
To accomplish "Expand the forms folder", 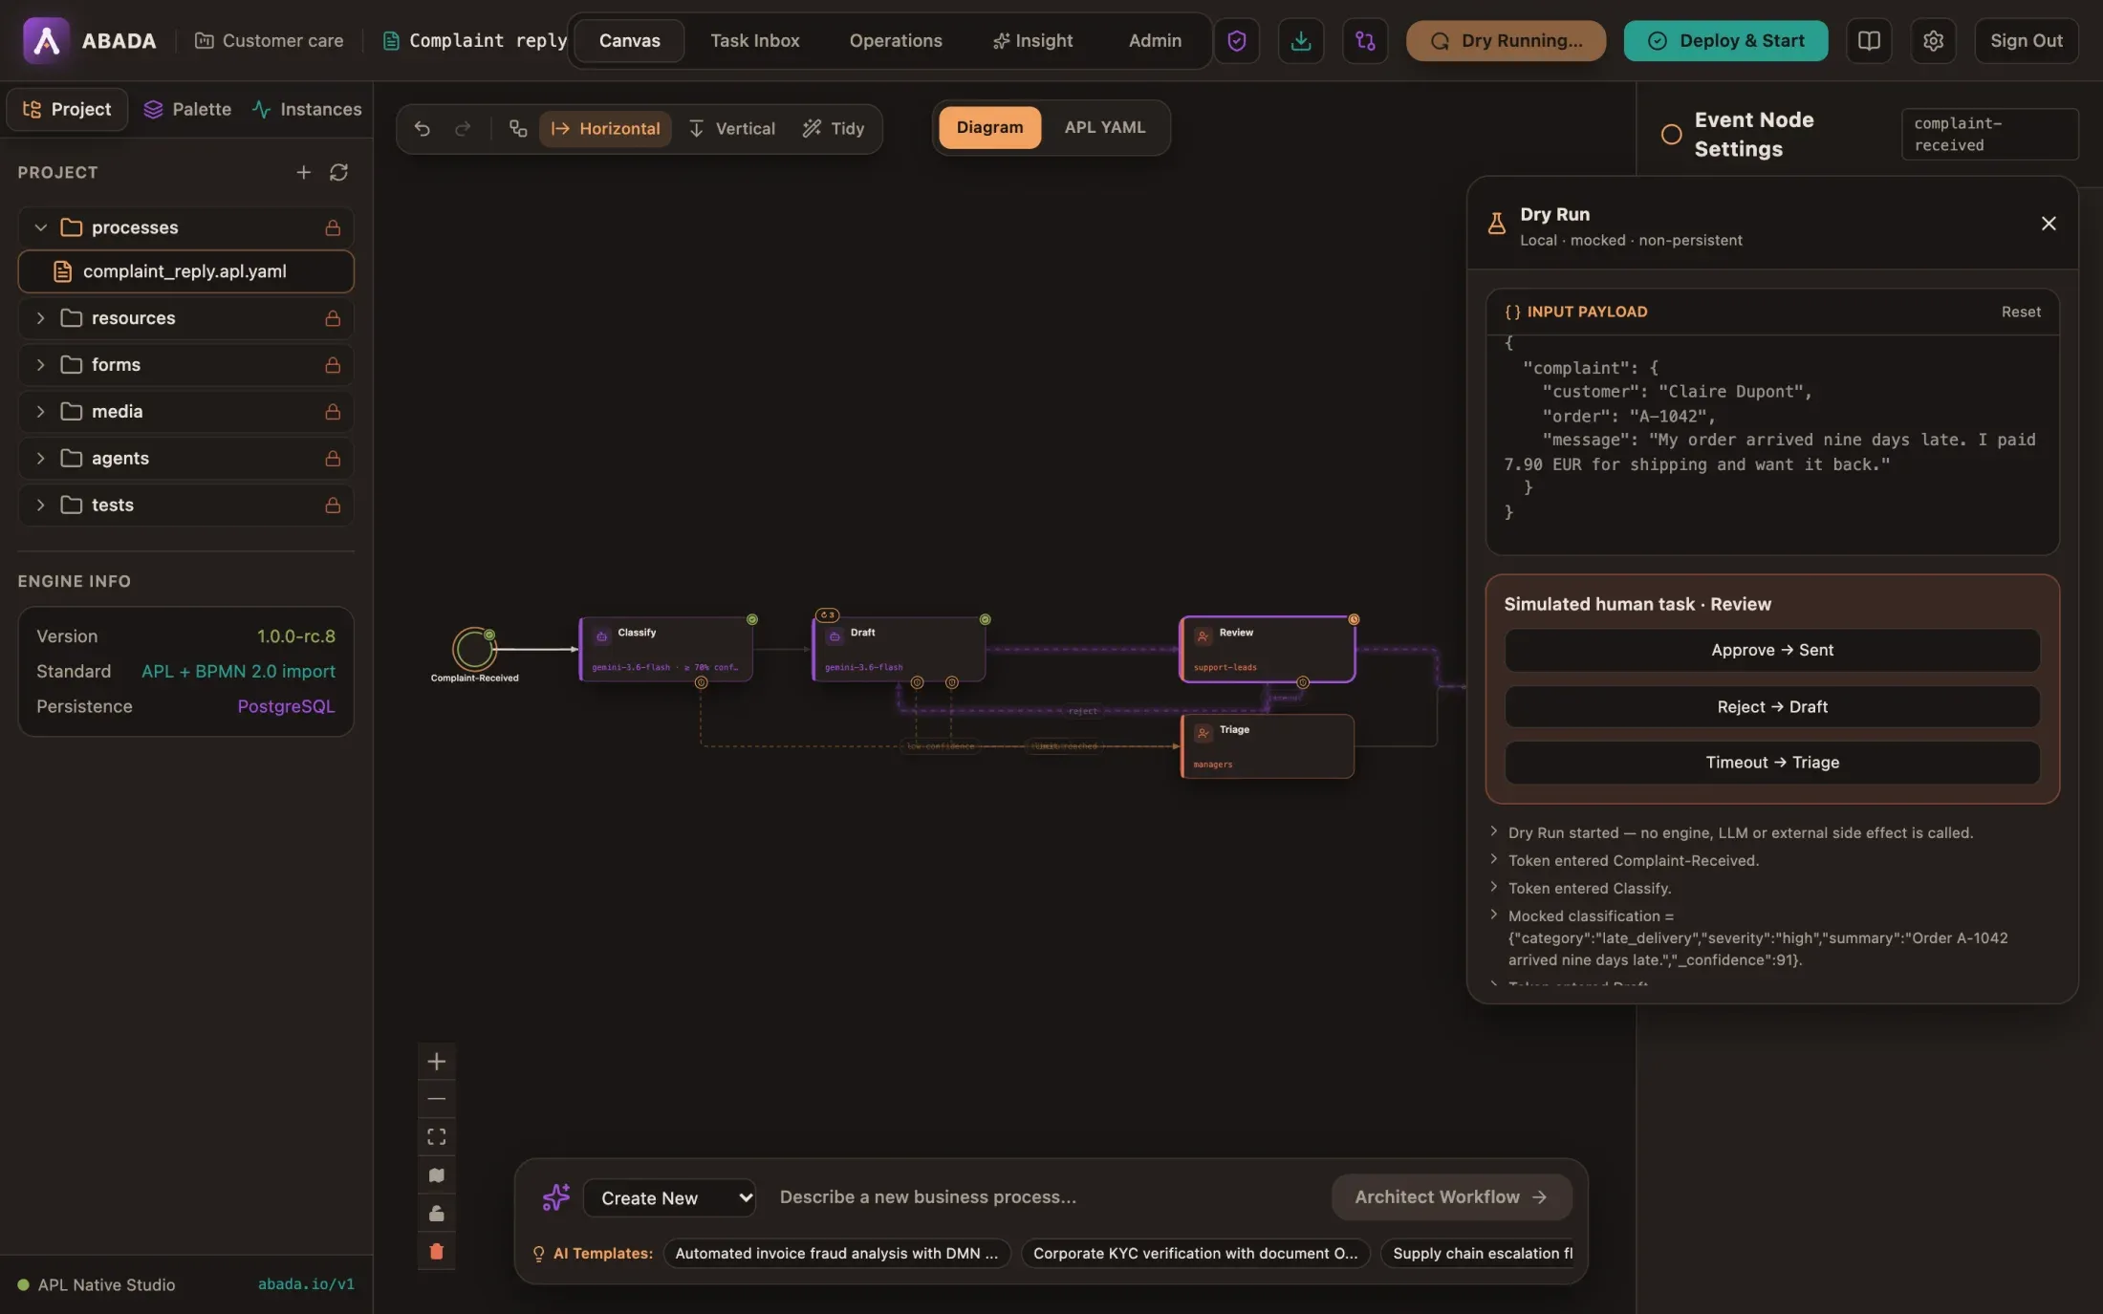I will point(40,365).
